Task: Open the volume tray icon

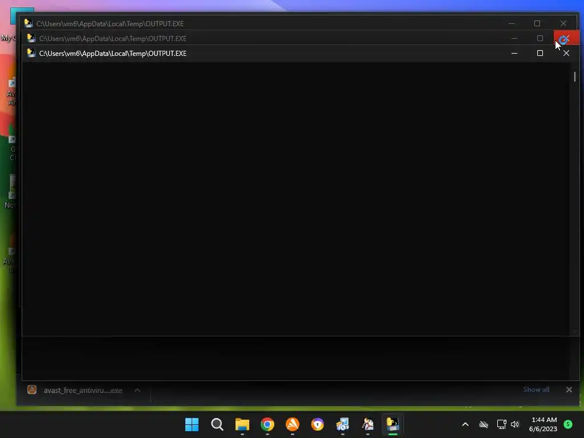Action: tap(515, 424)
